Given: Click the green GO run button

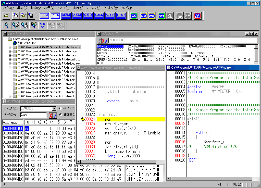Looking at the screenshot, I should coord(134,16).
